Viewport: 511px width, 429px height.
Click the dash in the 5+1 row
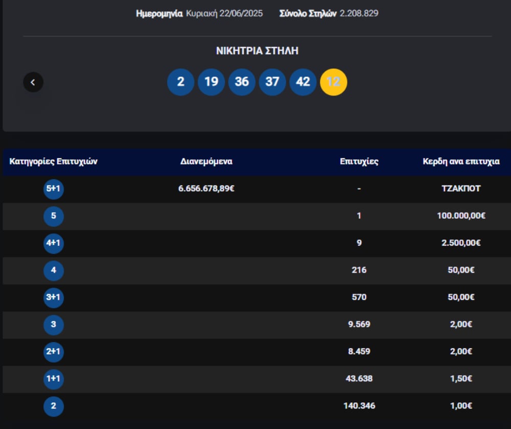[359, 188]
